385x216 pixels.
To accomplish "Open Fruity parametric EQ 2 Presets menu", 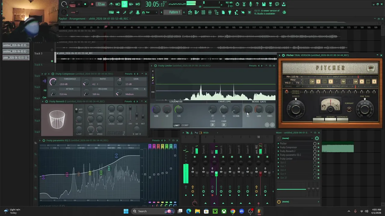I will point(156,140).
